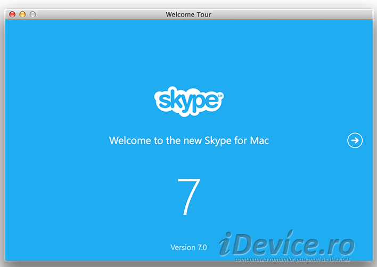Image resolution: width=377 pixels, height=267 pixels.
Task: Close the Welcome Tour window
Action: 12,14
